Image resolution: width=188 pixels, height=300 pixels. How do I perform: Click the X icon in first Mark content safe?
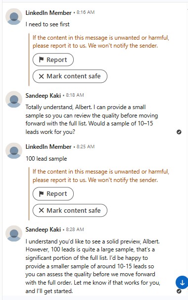coord(41,76)
